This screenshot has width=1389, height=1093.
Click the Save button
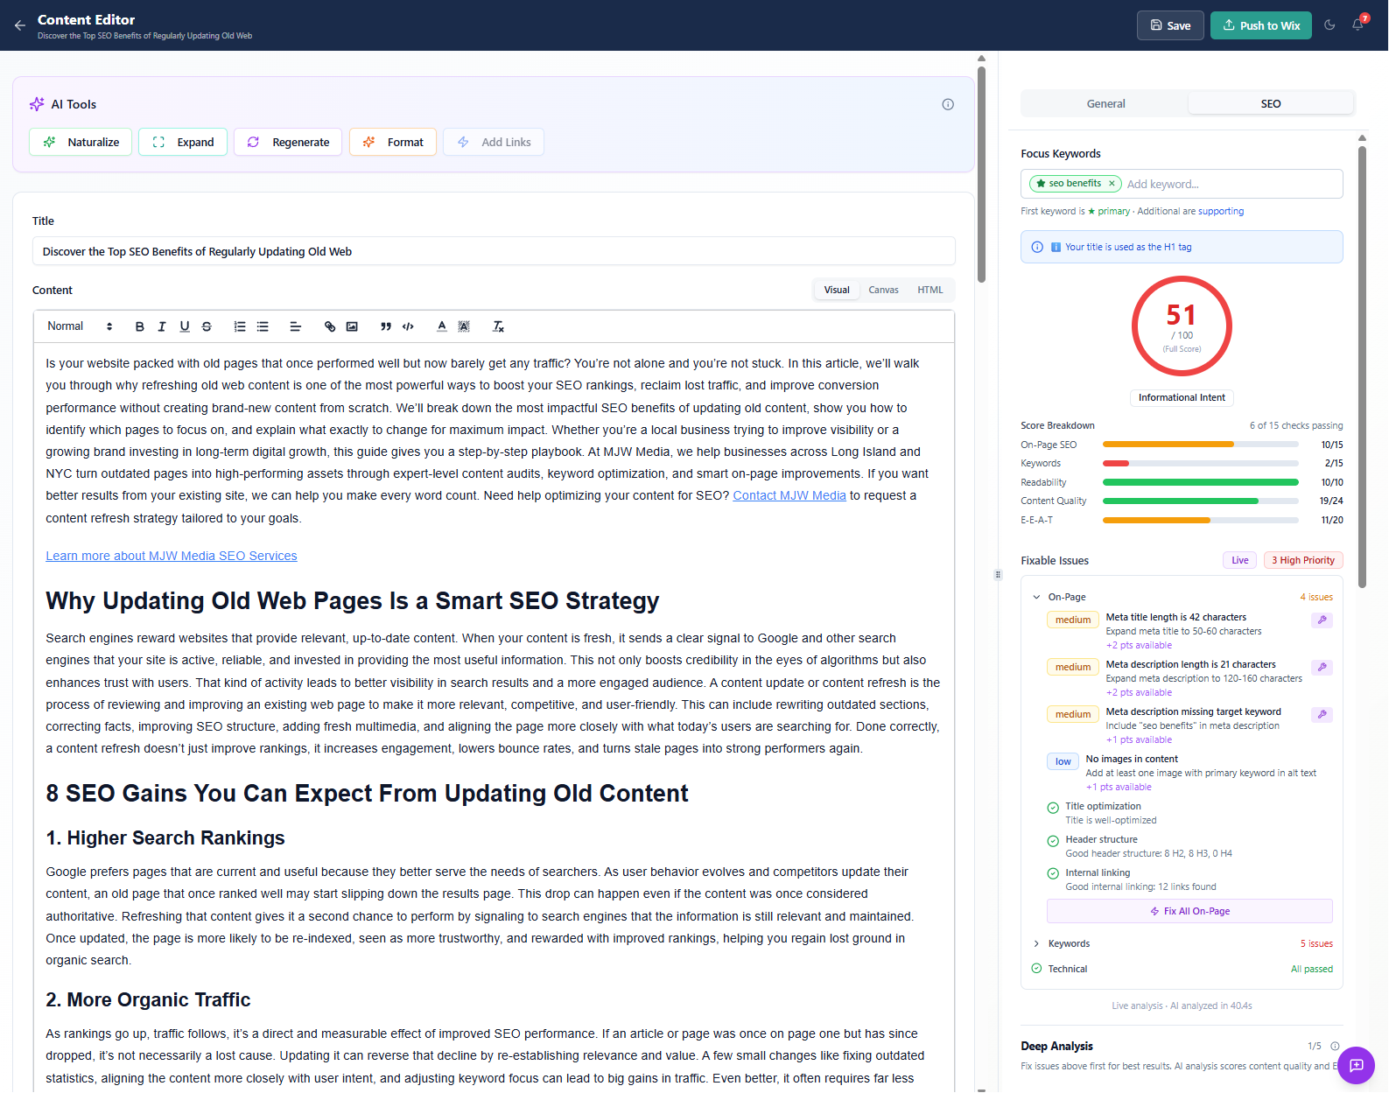click(1170, 25)
